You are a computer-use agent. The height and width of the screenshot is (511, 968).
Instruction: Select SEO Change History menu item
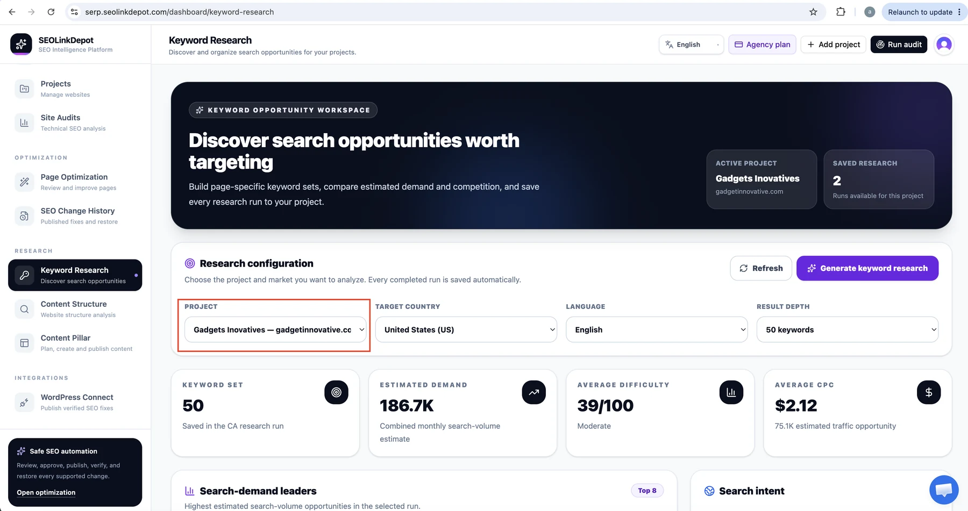pos(75,216)
